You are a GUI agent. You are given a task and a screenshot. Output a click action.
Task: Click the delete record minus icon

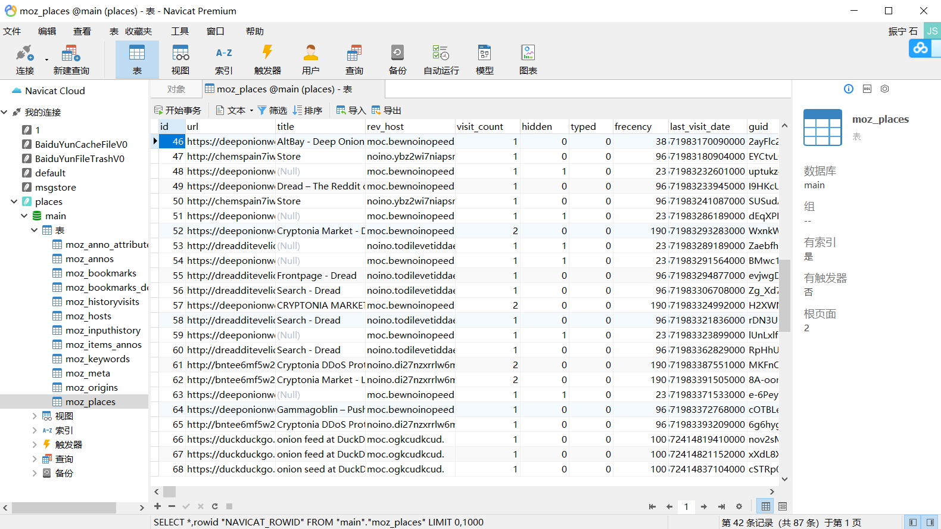172,506
